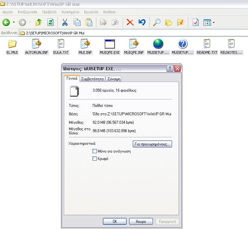This screenshot has width=248, height=229.
Task: Switch to the Σύνοψη tab
Action: pyautogui.click(x=114, y=79)
